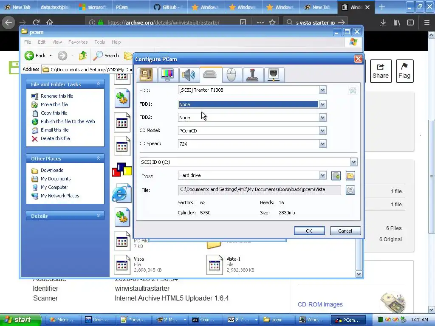Click Publish this file to the Web
The width and height of the screenshot is (435, 326).
click(68, 121)
